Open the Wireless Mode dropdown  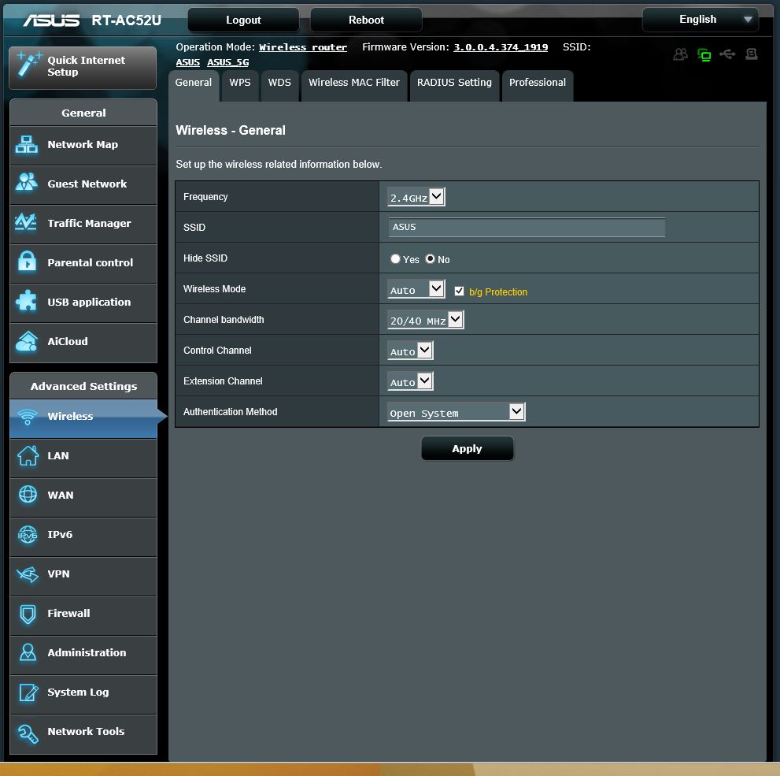(x=416, y=289)
